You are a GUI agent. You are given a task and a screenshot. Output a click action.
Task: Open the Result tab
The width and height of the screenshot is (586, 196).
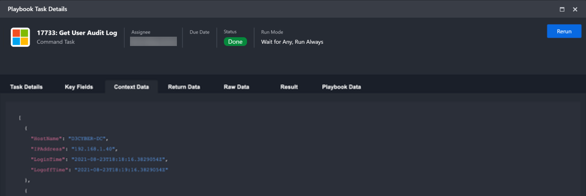(x=289, y=87)
